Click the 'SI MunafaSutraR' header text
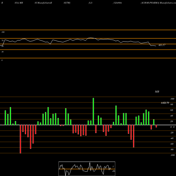This screenshot has width=176, height=176. tap(43, 3)
